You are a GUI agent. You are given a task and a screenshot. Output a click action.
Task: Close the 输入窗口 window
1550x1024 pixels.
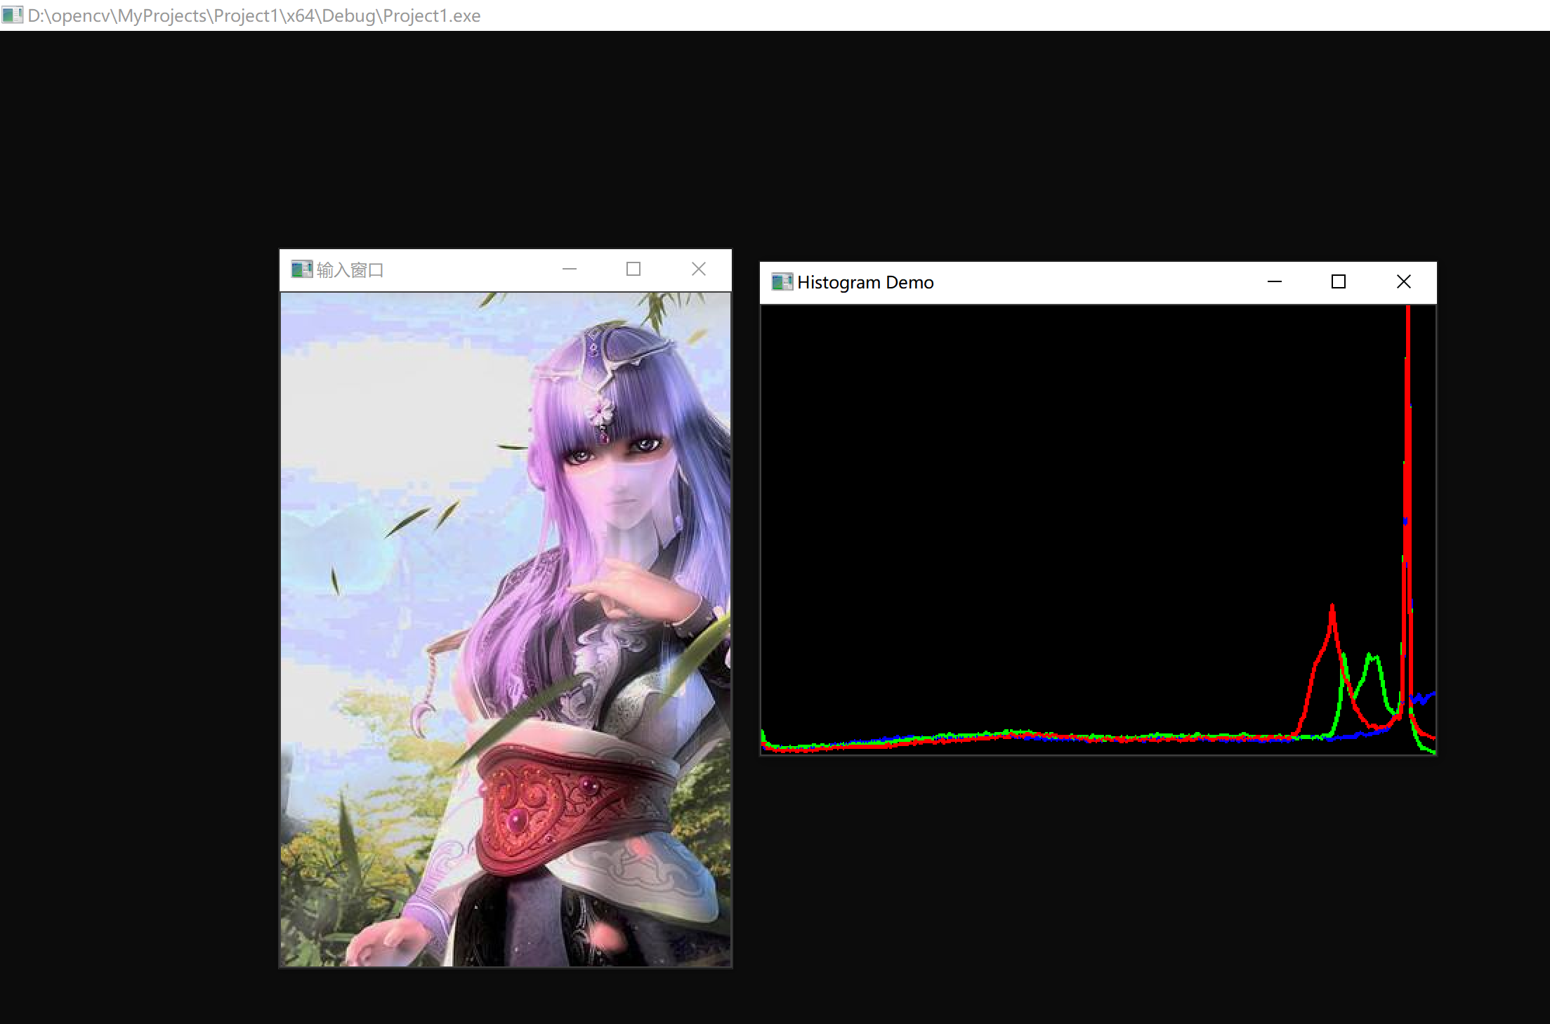click(699, 270)
